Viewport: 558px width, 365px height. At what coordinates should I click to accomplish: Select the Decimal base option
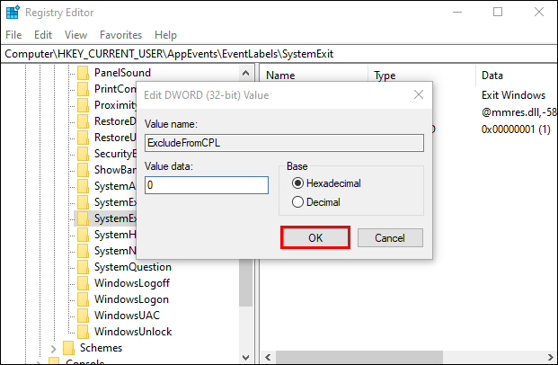(298, 202)
